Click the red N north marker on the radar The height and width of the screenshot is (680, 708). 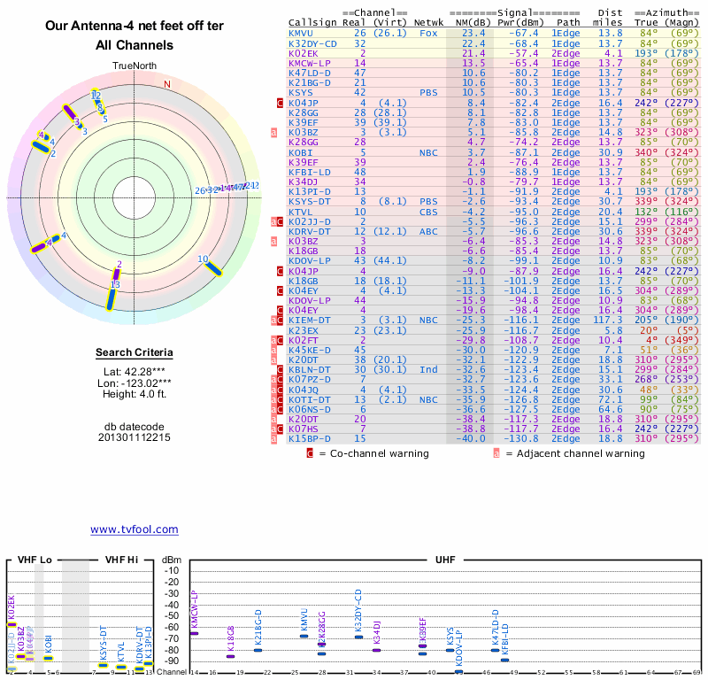coord(166,84)
